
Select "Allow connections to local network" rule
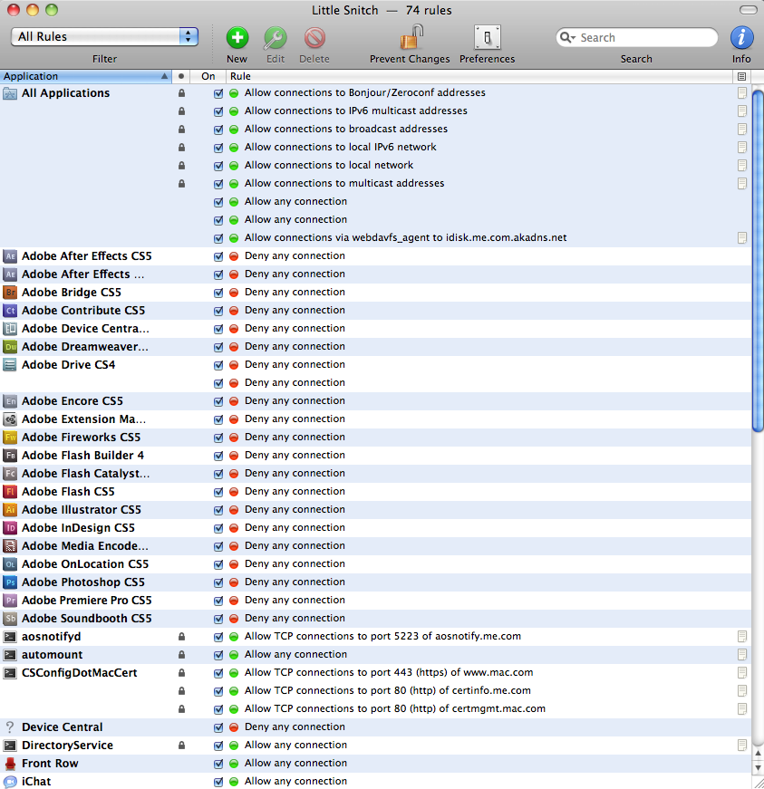pos(329,165)
